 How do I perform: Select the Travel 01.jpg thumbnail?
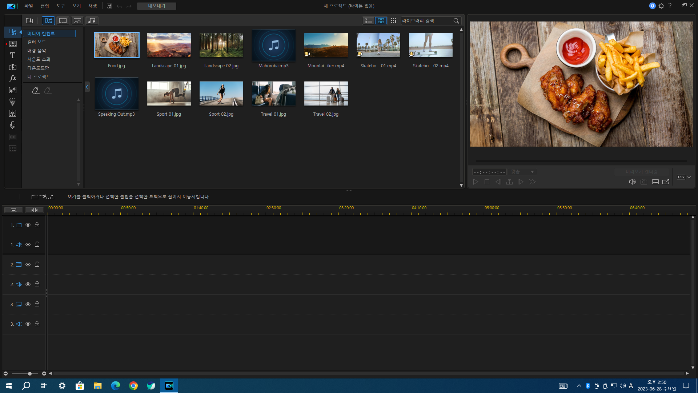coord(273,94)
